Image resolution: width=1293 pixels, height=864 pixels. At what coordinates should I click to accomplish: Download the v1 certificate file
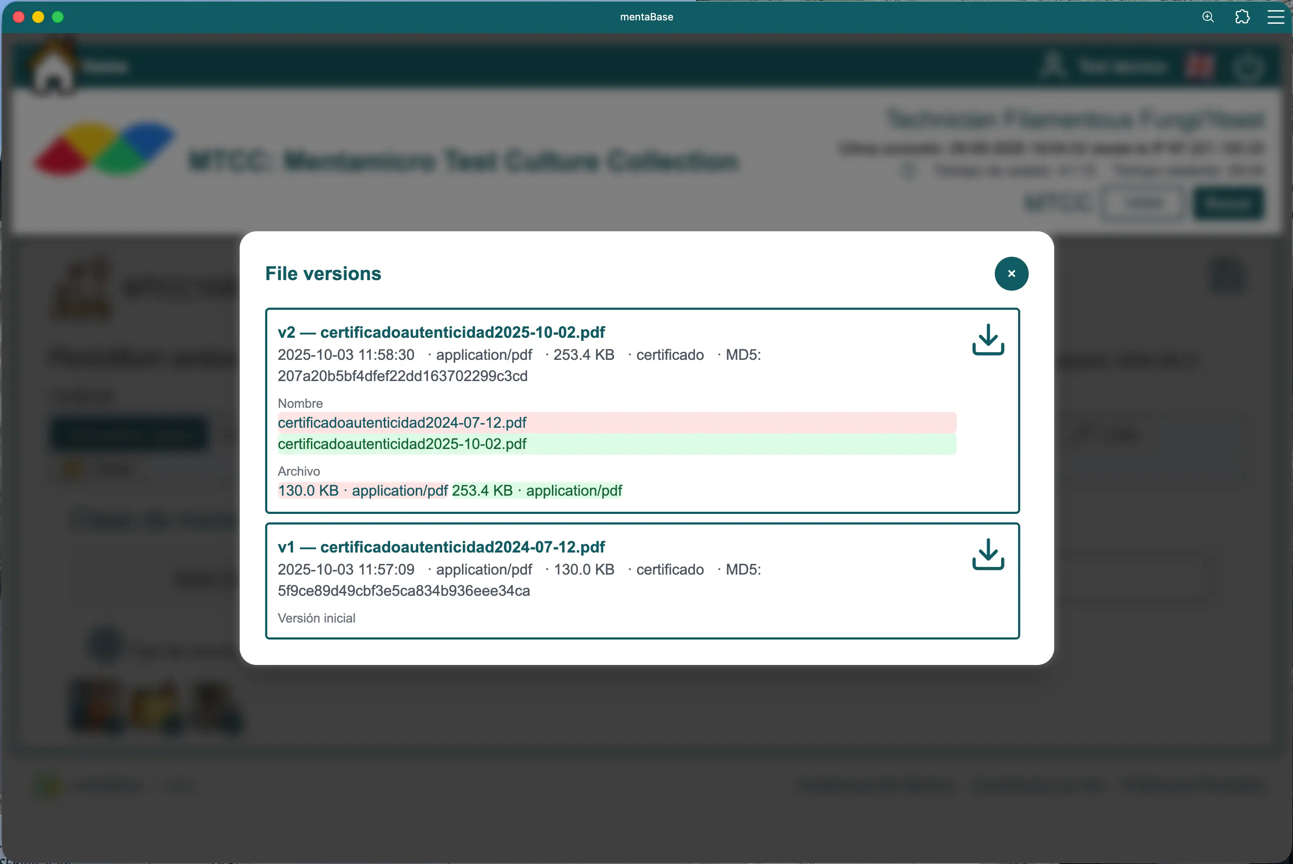pos(988,554)
